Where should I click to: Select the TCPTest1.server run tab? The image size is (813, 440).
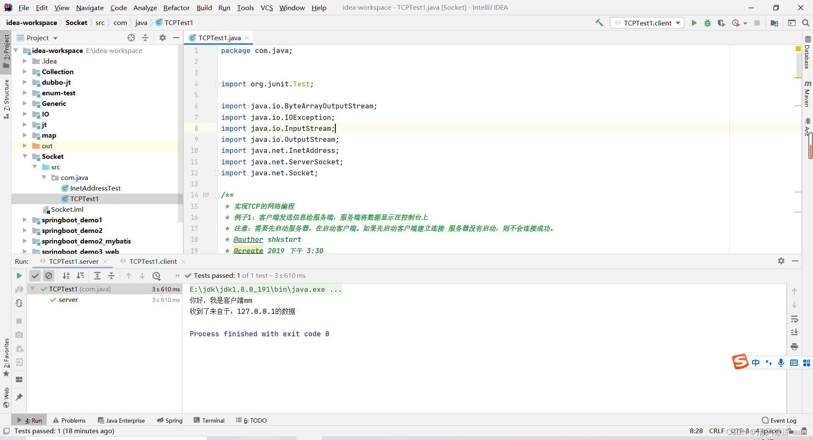coord(73,261)
